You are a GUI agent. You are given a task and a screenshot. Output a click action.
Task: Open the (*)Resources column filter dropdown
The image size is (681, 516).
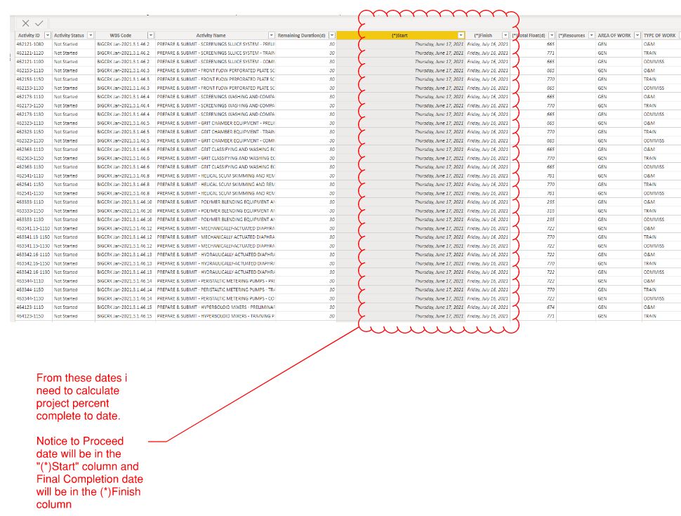(x=591, y=35)
